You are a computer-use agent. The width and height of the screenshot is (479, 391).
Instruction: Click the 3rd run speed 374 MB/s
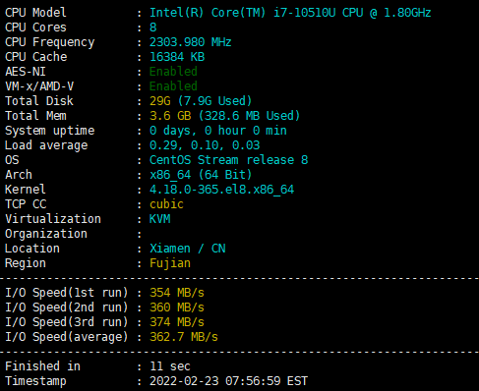177,322
